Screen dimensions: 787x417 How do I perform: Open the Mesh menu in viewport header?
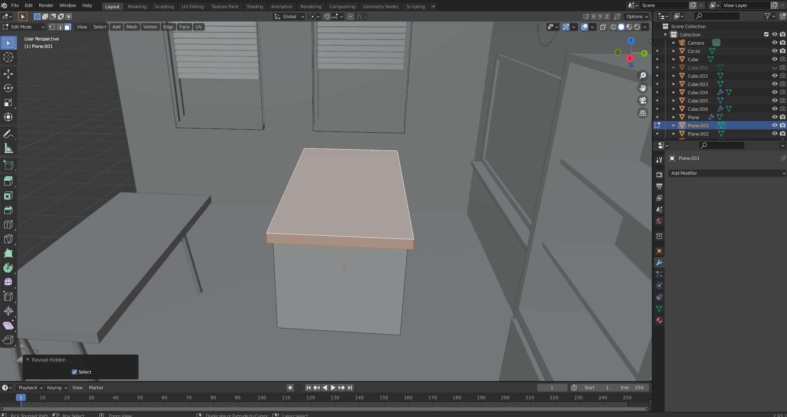click(x=132, y=27)
